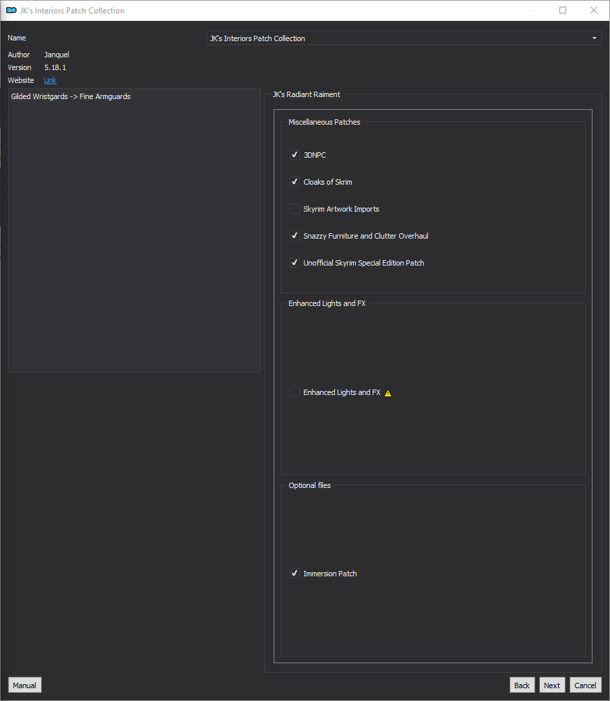The height and width of the screenshot is (701, 610).
Task: Go Back to the previous installer page
Action: 522,685
